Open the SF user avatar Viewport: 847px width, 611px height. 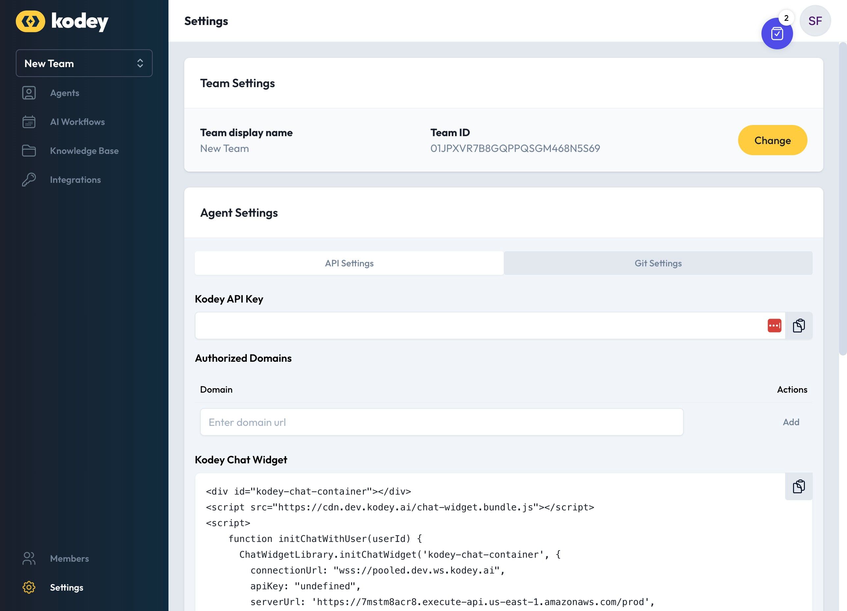tap(815, 21)
